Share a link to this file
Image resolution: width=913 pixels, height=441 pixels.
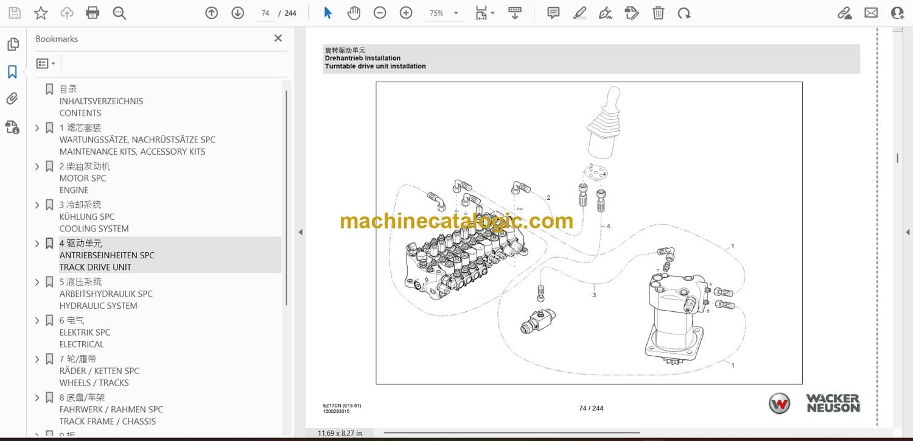[x=845, y=13]
